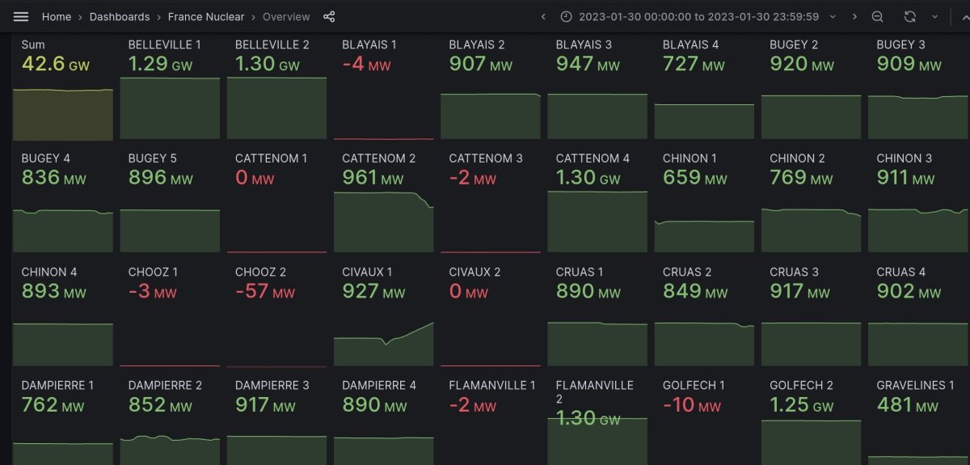The height and width of the screenshot is (465, 970).
Task: Click the zoom out time range icon
Action: pyautogui.click(x=878, y=16)
